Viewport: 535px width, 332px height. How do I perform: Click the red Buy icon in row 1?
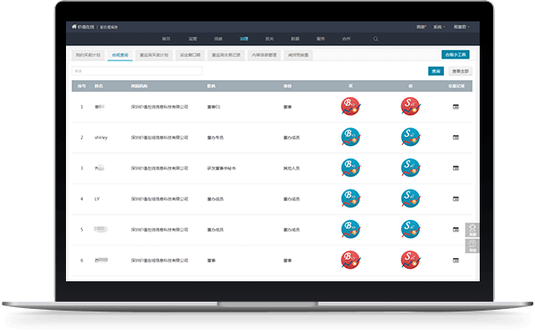coord(350,107)
